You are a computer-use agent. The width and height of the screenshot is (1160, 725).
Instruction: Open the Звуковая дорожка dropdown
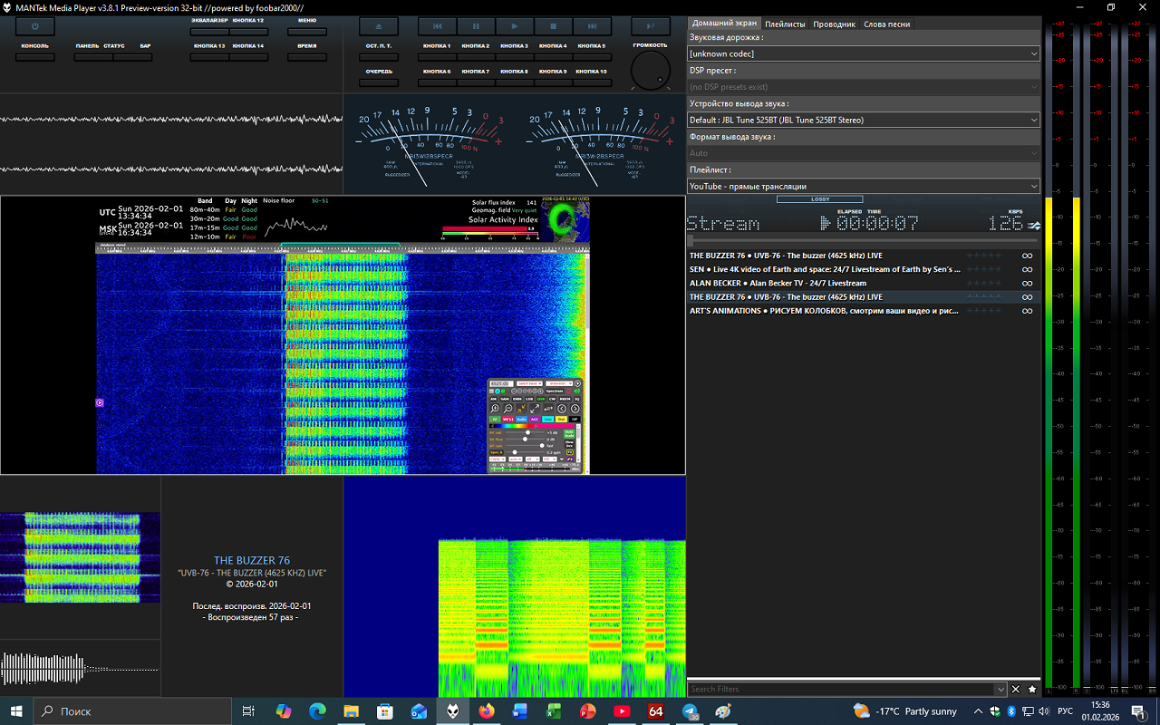click(863, 54)
